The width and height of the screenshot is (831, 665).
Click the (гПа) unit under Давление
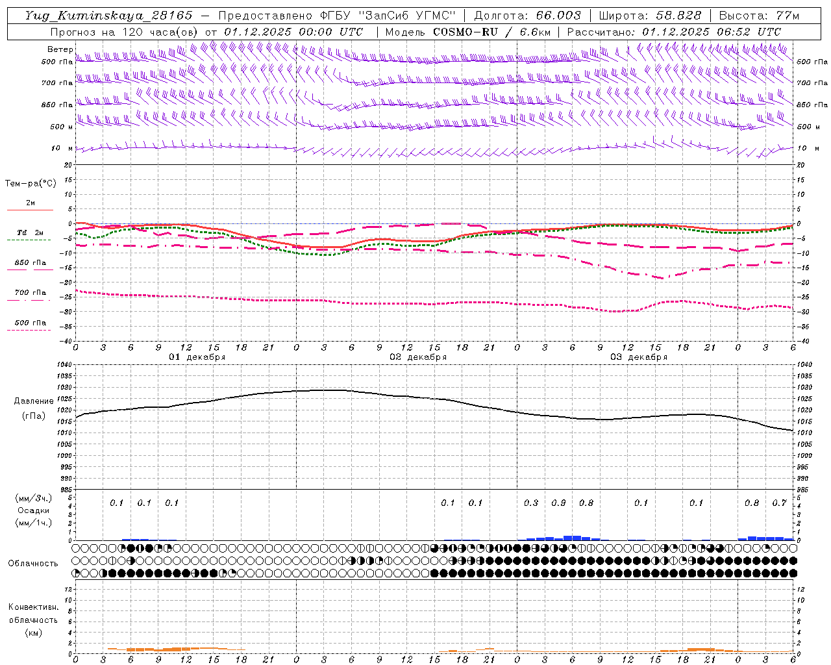pyautogui.click(x=34, y=416)
